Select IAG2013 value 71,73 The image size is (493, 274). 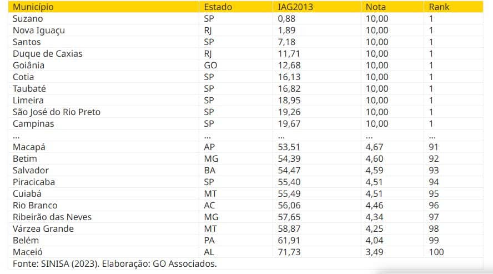pyautogui.click(x=289, y=252)
